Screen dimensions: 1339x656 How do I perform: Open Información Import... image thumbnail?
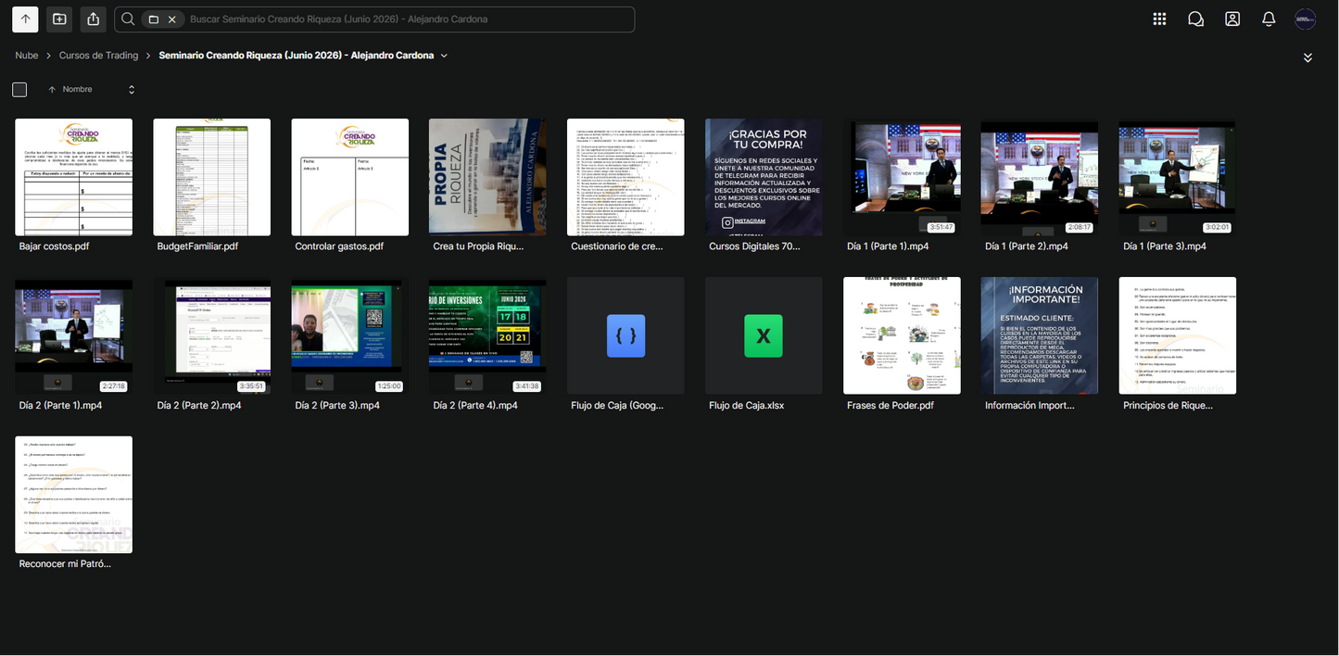[1040, 335]
